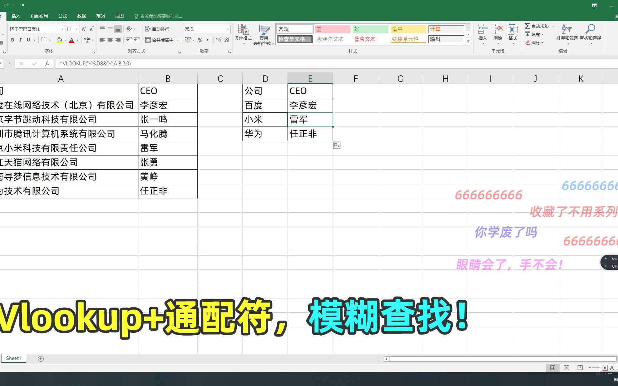Screen dimensions: 618x386
Task: Expand the 合并后居中 dropdown arrow
Action: click(178, 40)
